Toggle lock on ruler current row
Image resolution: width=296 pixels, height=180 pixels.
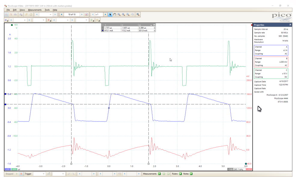[154, 31]
